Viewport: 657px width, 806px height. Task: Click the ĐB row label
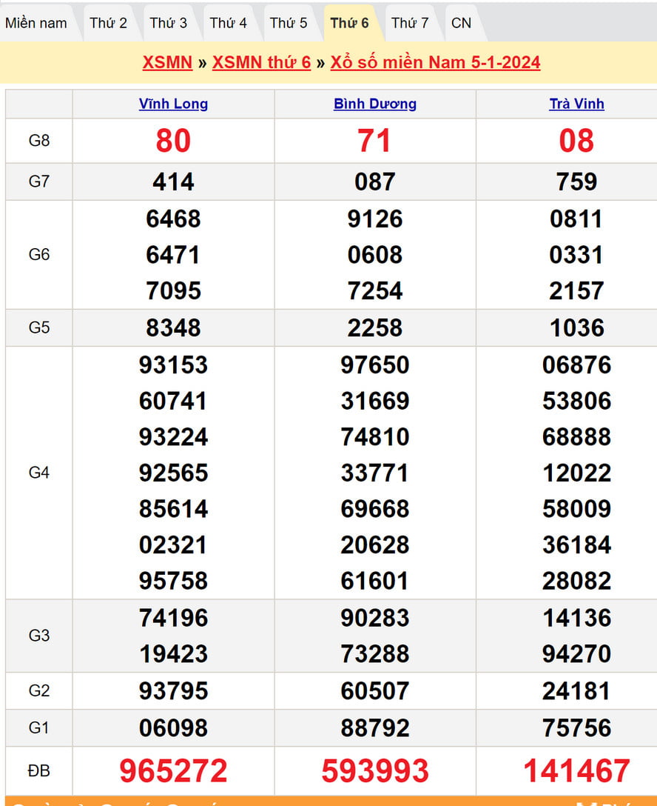tap(38, 771)
